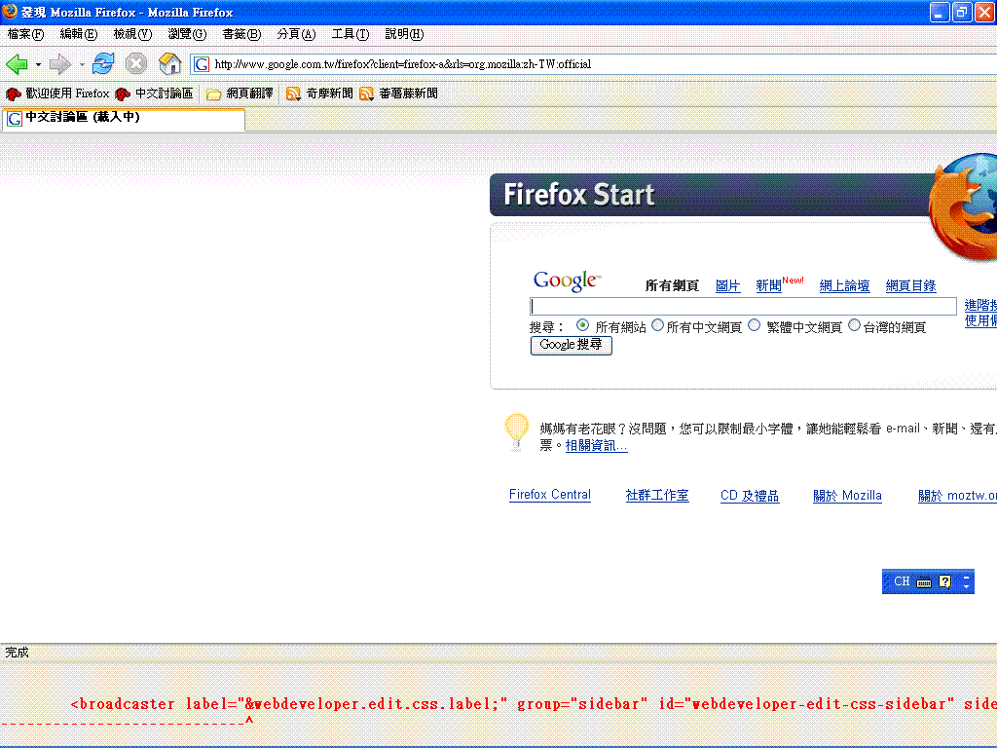Open the 新聞 search link
This screenshot has height=748, width=997.
click(769, 285)
